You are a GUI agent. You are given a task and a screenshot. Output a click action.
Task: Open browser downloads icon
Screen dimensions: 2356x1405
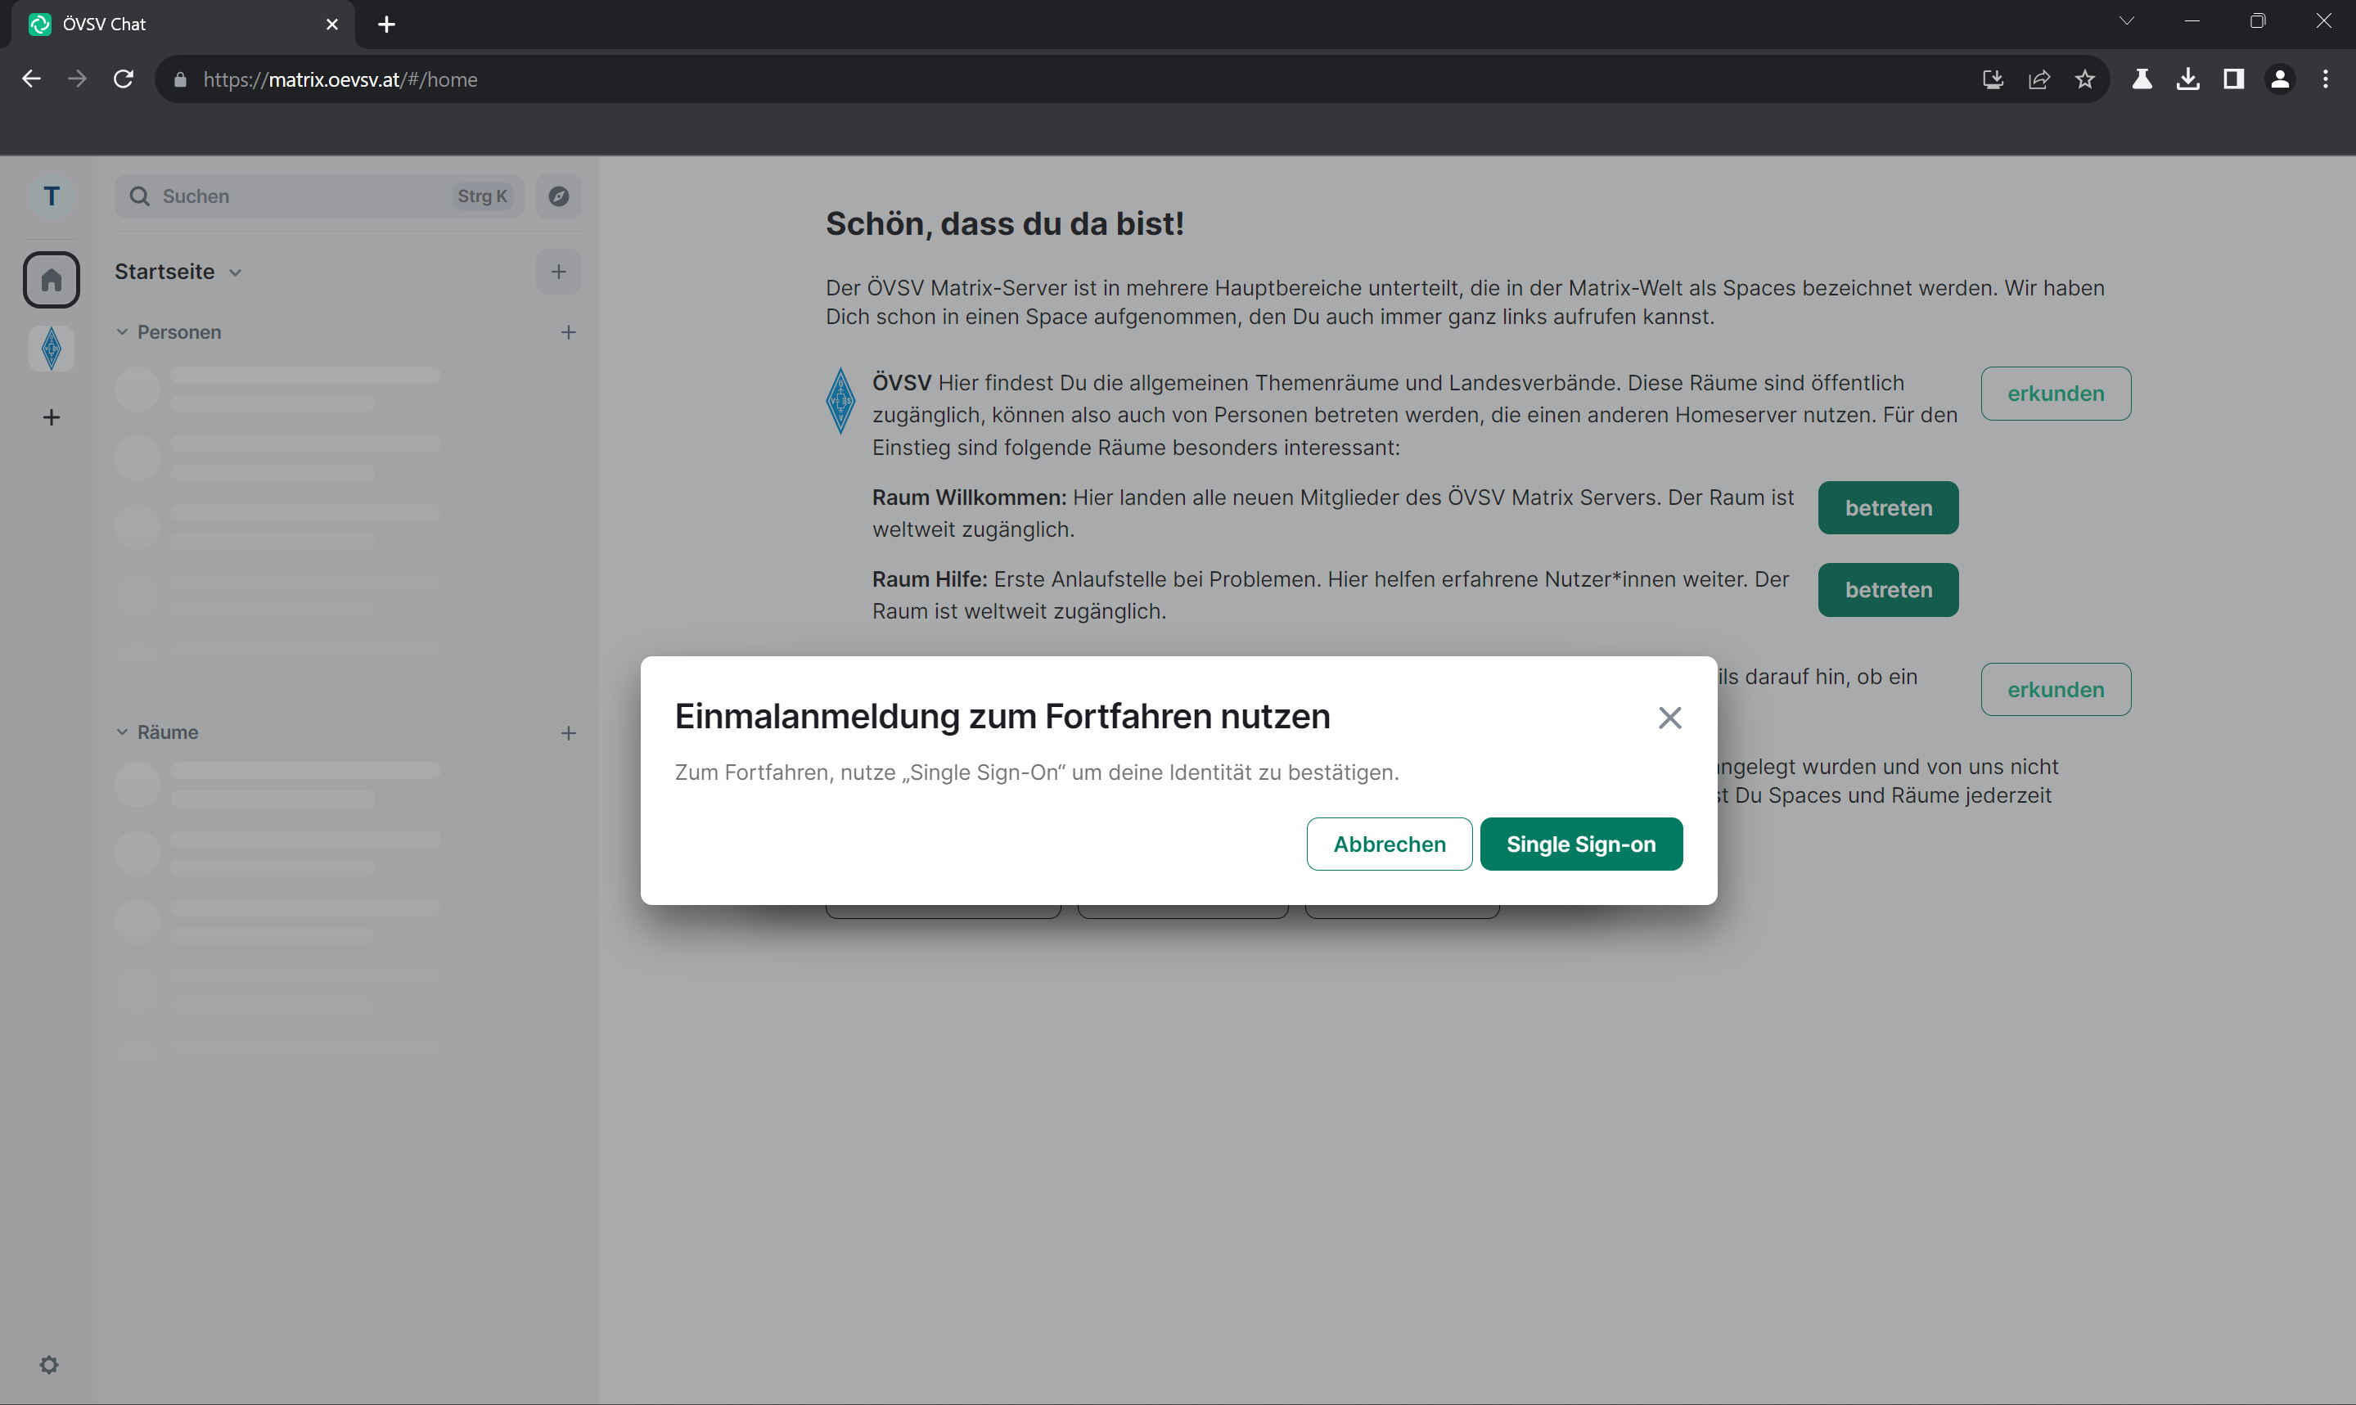click(2187, 79)
